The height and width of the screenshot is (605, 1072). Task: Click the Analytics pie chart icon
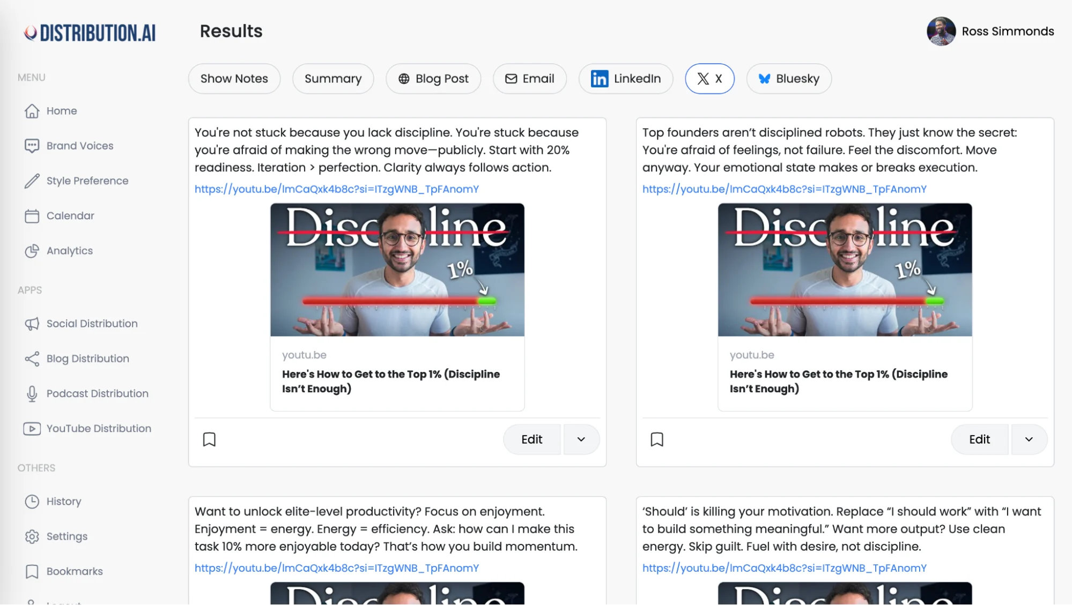32,251
